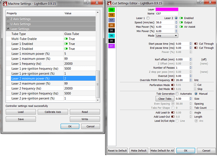Viewport: 217px width, 157px height.
Task: Select the purple 07 layer swatch
Action: pos(111,46)
